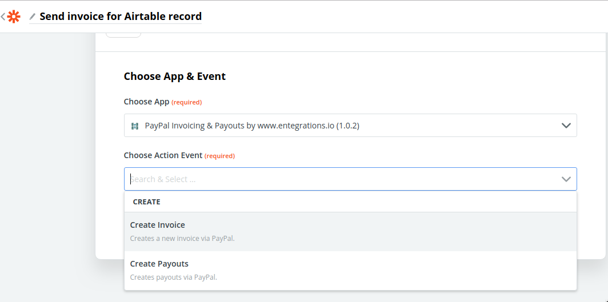This screenshot has width=608, height=302.
Task: Click the red required tag beside Choose App
Action: coord(186,102)
